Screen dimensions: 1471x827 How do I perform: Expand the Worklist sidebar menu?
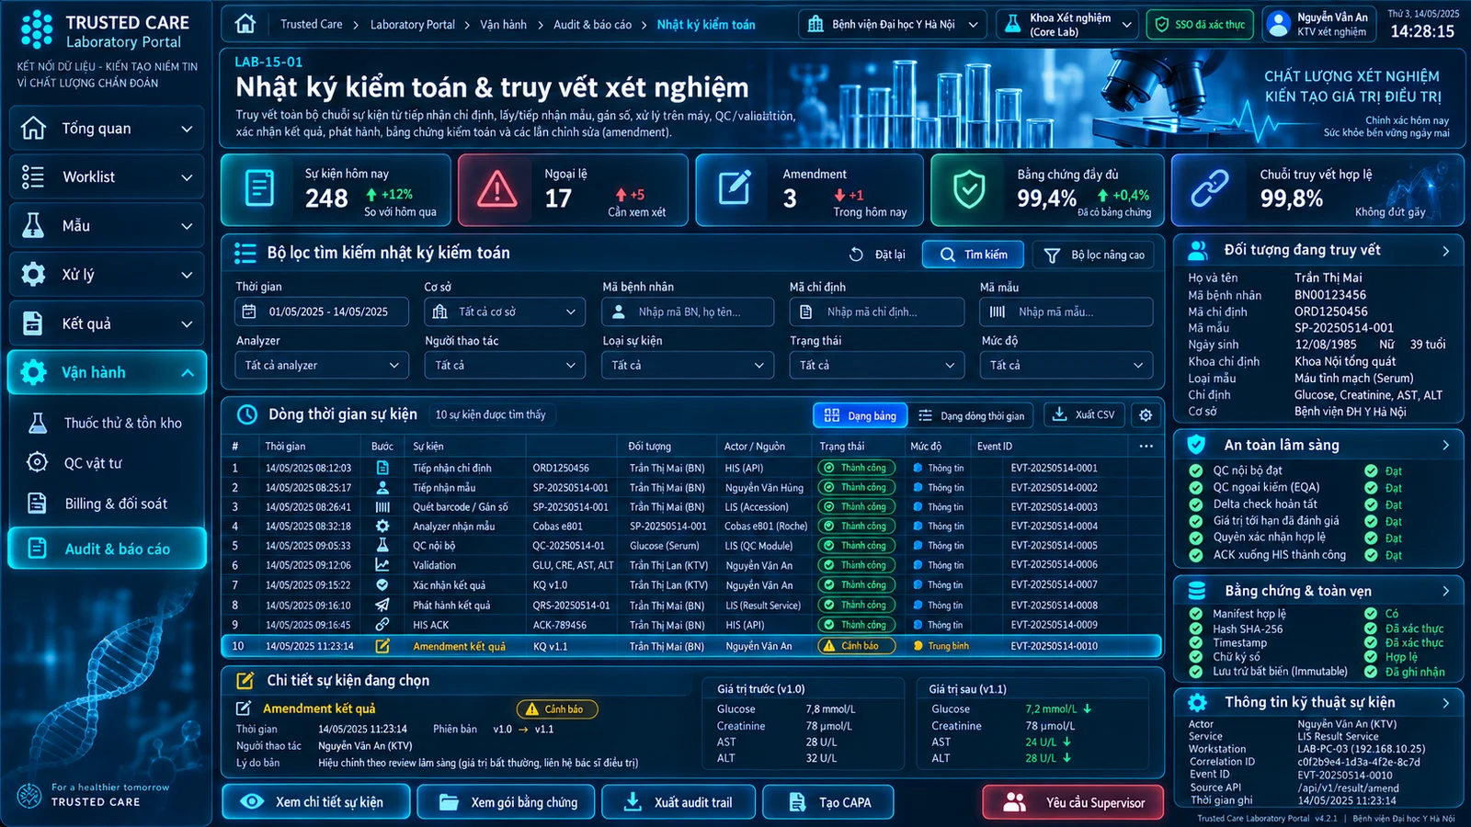coord(108,177)
